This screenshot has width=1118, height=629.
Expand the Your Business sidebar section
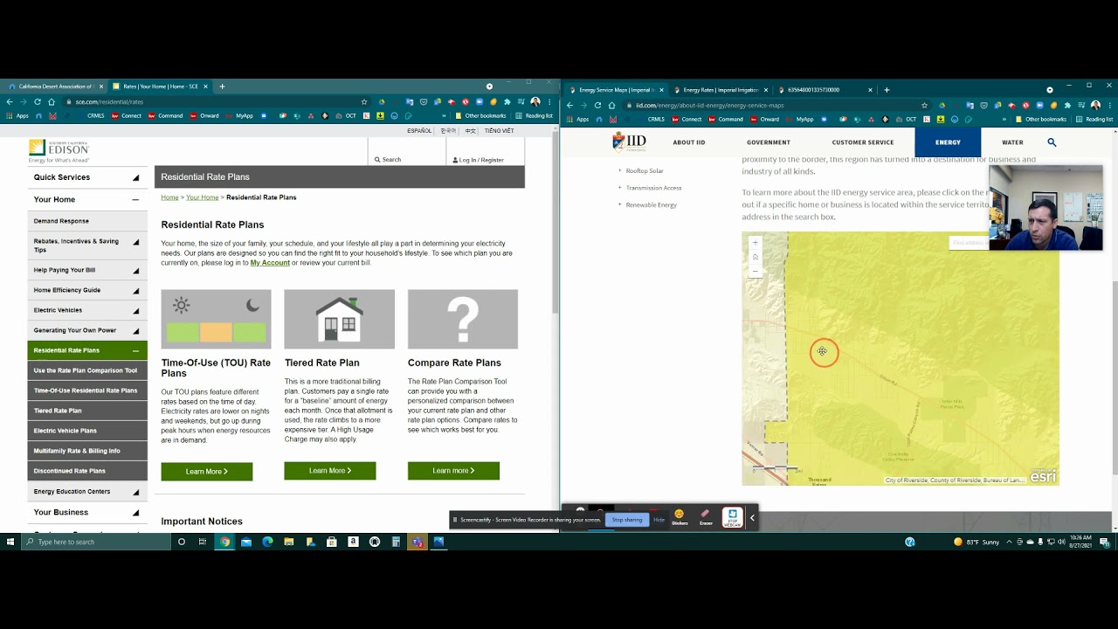tap(135, 513)
